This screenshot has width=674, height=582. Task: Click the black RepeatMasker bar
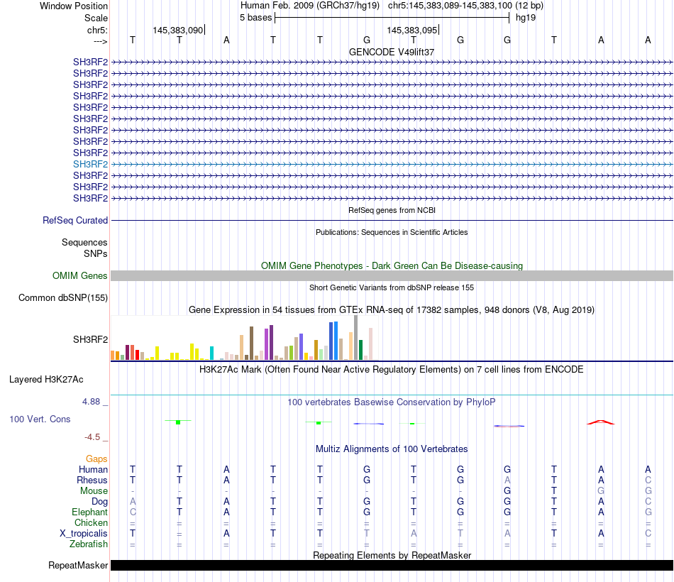coord(392,565)
